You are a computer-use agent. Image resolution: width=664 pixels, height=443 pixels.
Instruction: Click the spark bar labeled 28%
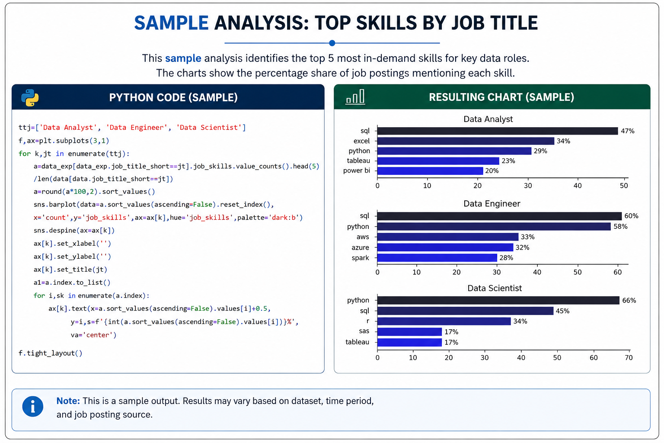(x=437, y=258)
